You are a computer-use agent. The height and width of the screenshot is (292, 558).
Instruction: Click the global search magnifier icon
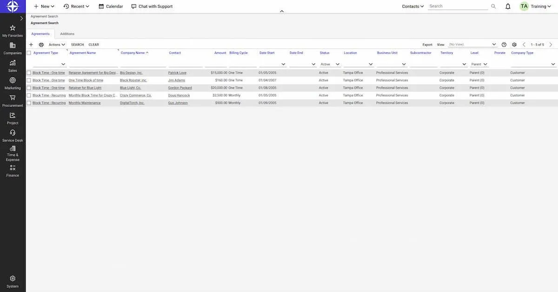pyautogui.click(x=493, y=7)
